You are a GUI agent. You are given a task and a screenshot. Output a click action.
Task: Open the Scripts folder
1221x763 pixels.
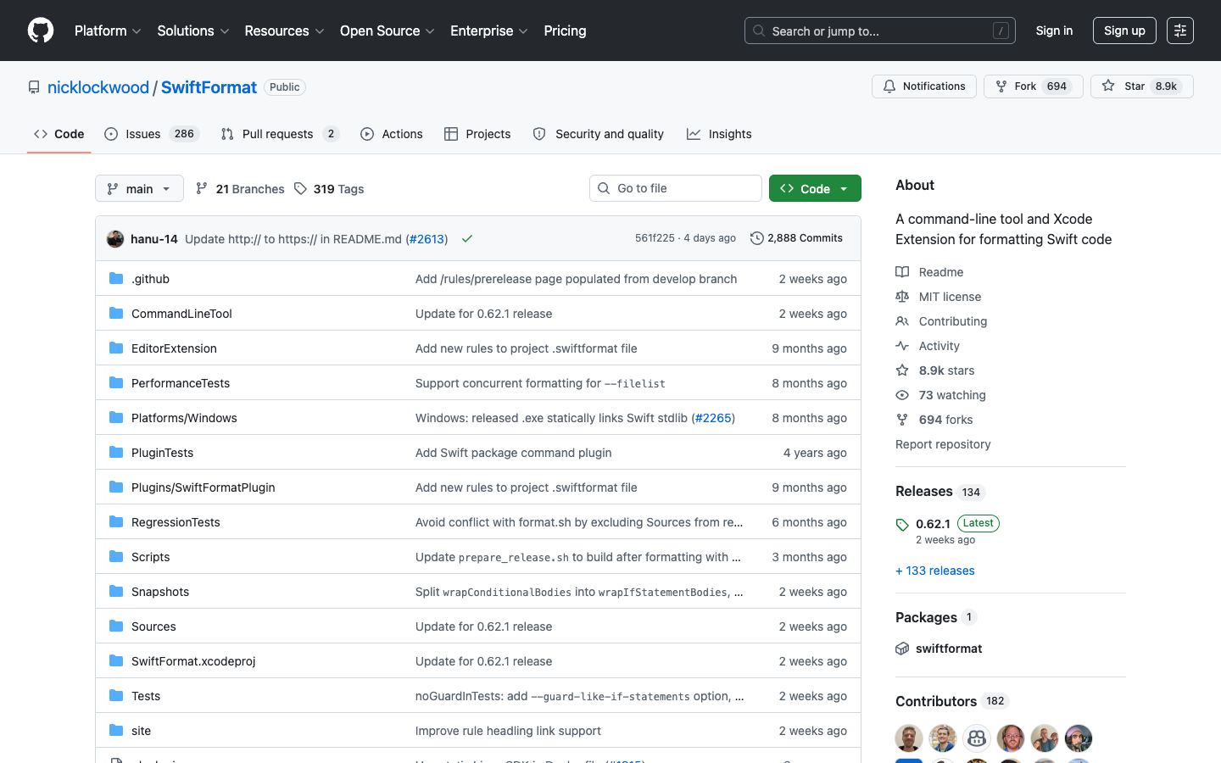point(151,557)
